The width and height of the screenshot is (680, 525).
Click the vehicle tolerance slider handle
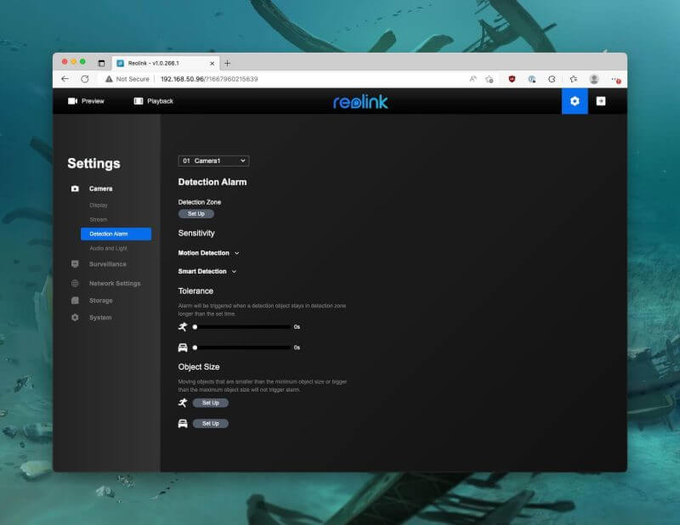(195, 347)
